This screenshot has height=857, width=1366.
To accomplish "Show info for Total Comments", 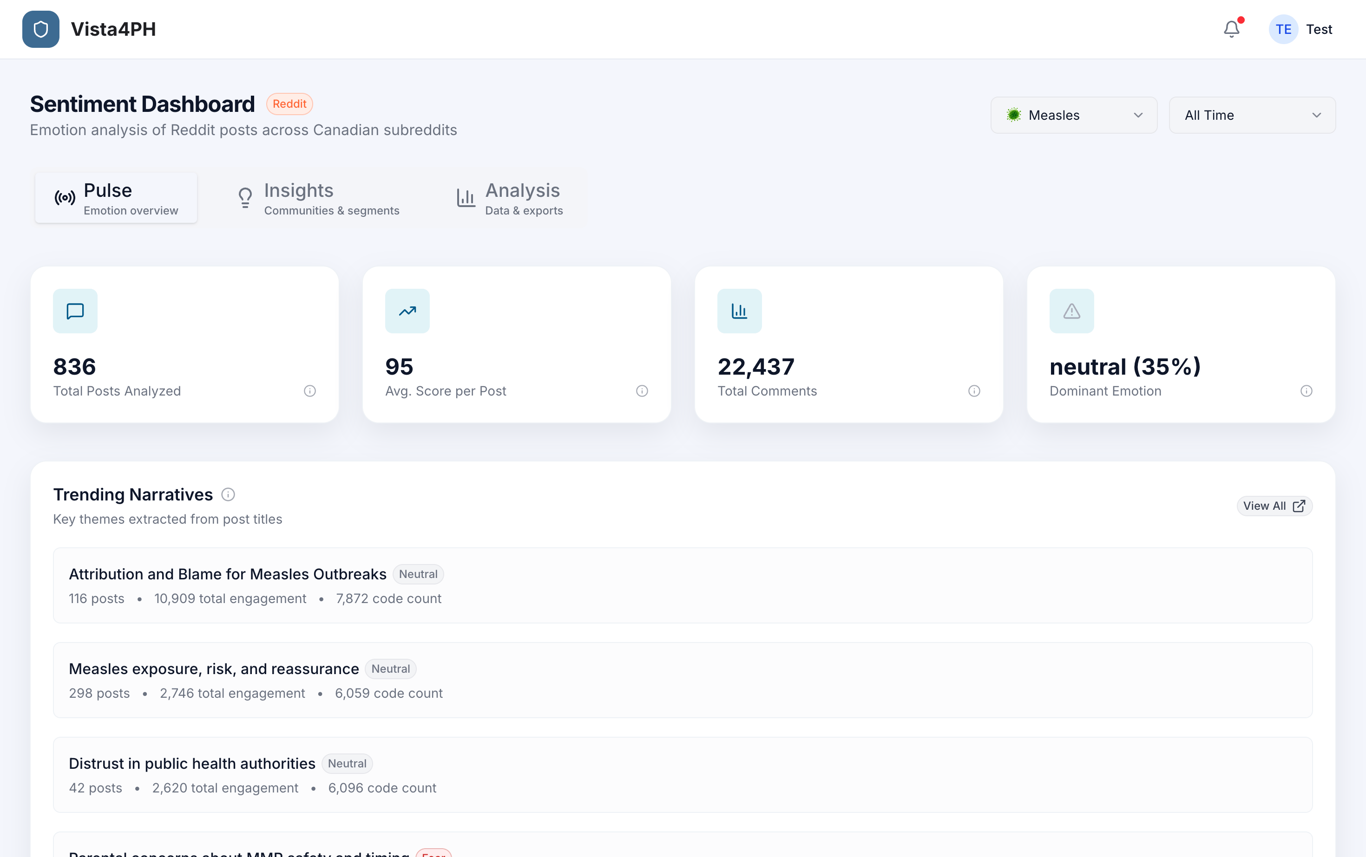I will tap(974, 391).
